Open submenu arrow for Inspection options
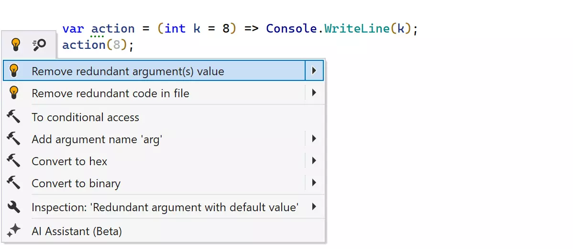The image size is (573, 249). (314, 207)
